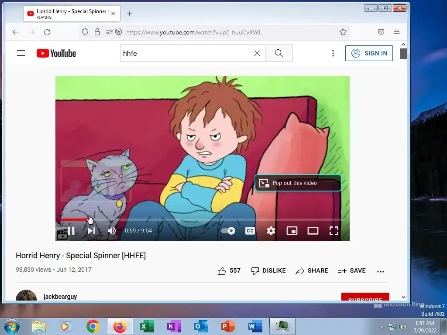This screenshot has height=335, width=447.
Task: Run search with magnifying glass button
Action: point(279,53)
